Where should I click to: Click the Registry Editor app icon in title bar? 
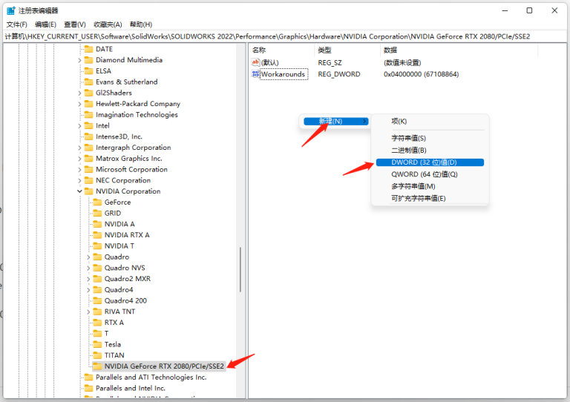(11, 10)
